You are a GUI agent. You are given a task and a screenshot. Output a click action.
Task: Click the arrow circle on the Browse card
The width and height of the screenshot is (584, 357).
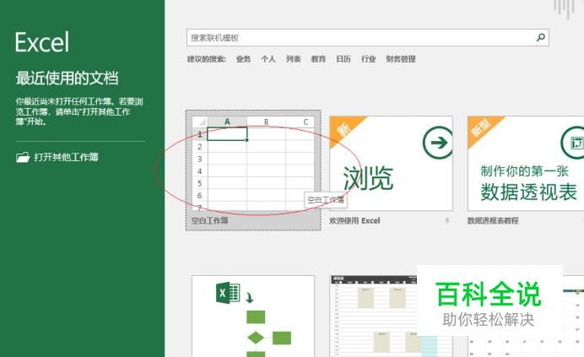tap(437, 143)
